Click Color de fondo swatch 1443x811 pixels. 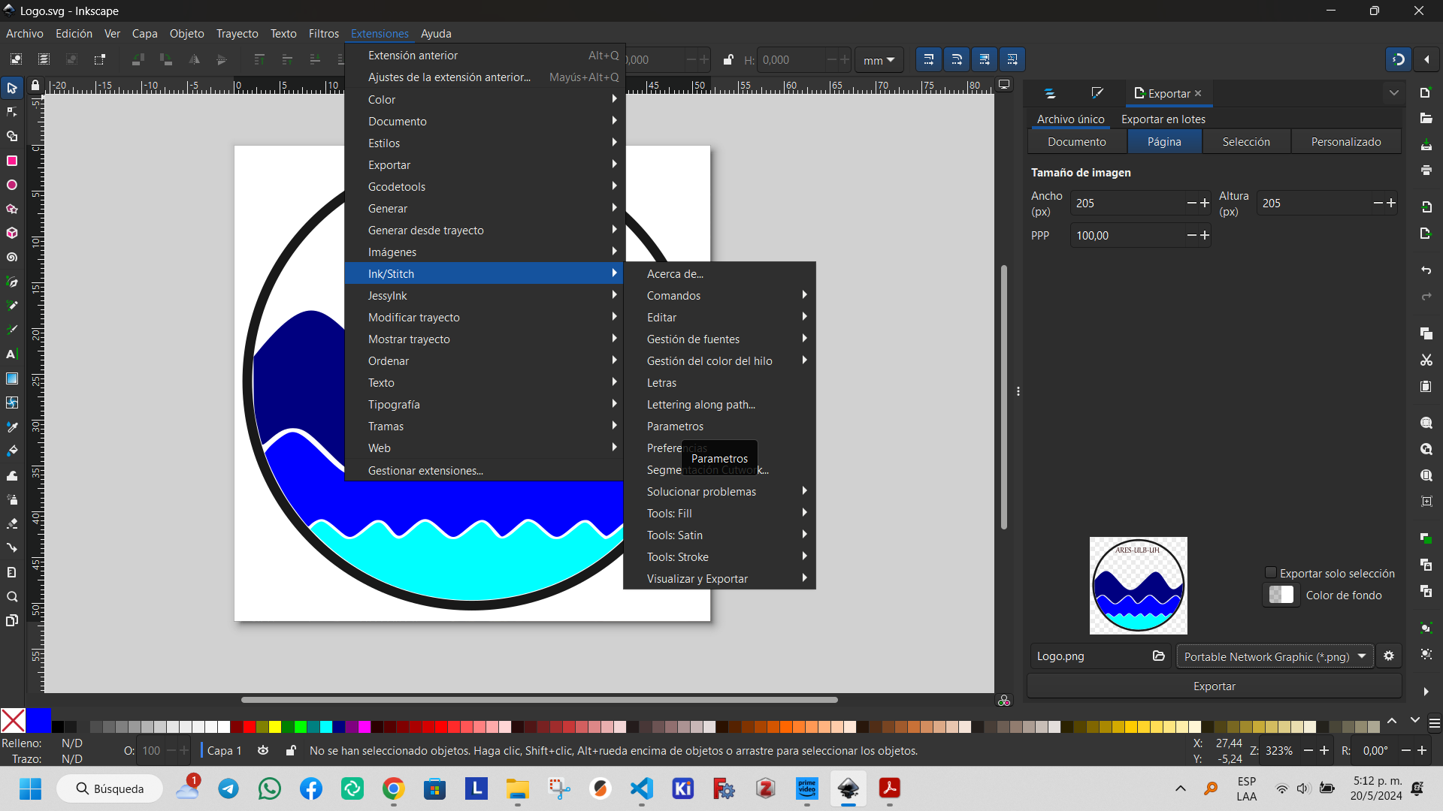[x=1281, y=595]
